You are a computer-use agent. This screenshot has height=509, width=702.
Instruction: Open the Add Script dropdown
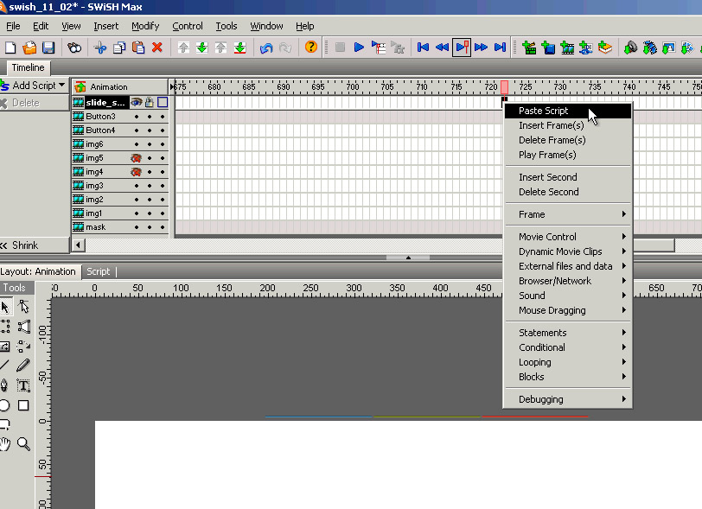tap(35, 86)
